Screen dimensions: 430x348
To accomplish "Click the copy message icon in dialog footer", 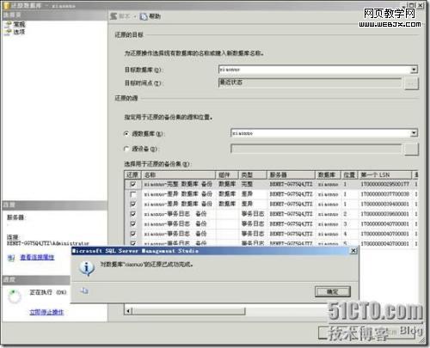I will (84, 291).
